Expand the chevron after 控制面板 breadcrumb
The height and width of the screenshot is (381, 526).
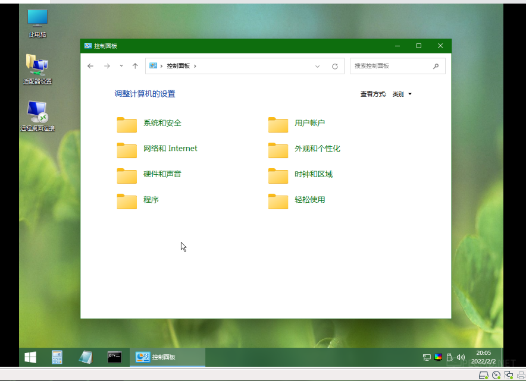coord(195,66)
